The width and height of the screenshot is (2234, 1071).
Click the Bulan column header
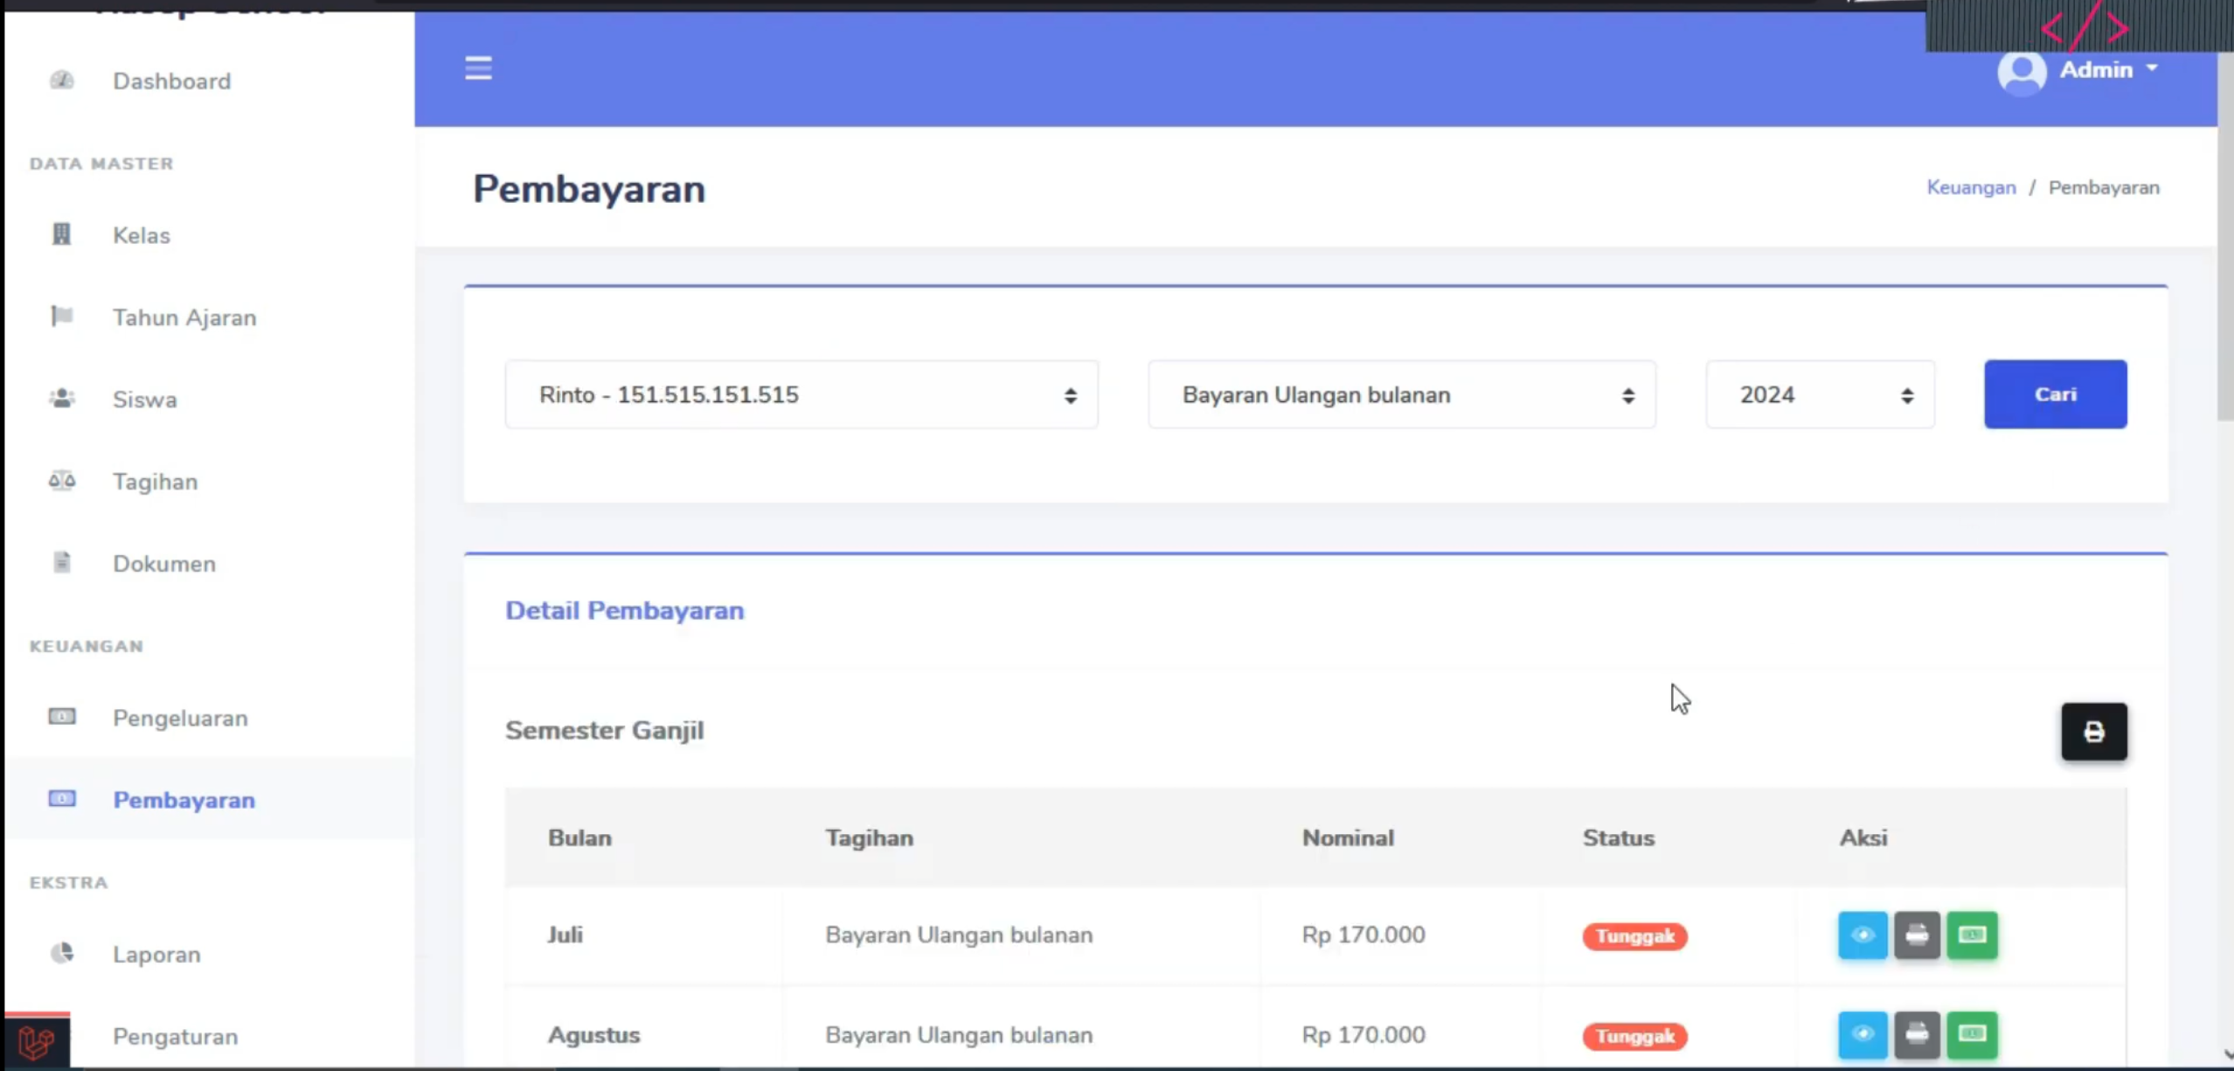tap(579, 838)
